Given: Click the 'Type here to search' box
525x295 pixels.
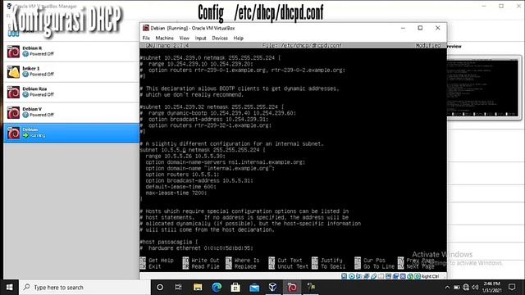Looking at the screenshot, I should pos(84,288).
